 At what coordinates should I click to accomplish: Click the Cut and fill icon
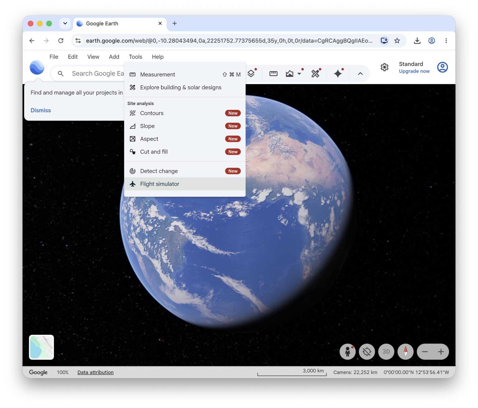pos(133,152)
